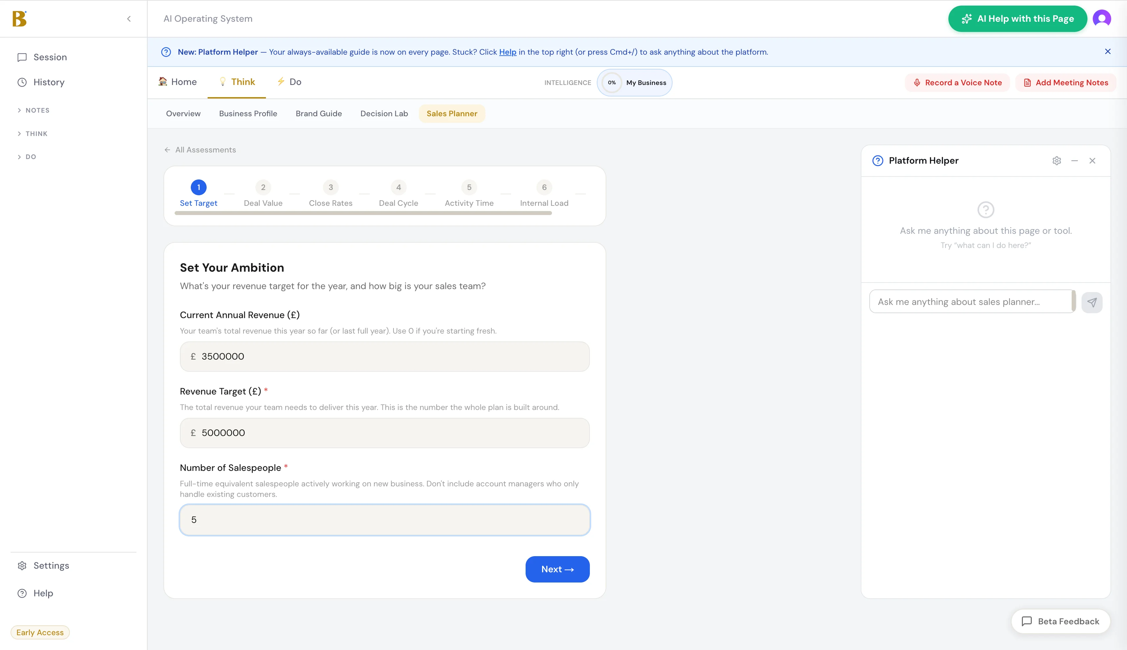The image size is (1127, 650).
Task: Open the Business Profile tab
Action: [248, 113]
